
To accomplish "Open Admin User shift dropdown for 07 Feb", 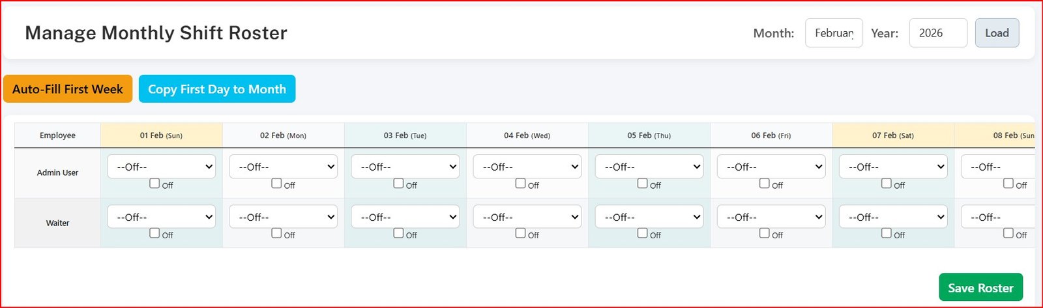I will click(x=892, y=167).
